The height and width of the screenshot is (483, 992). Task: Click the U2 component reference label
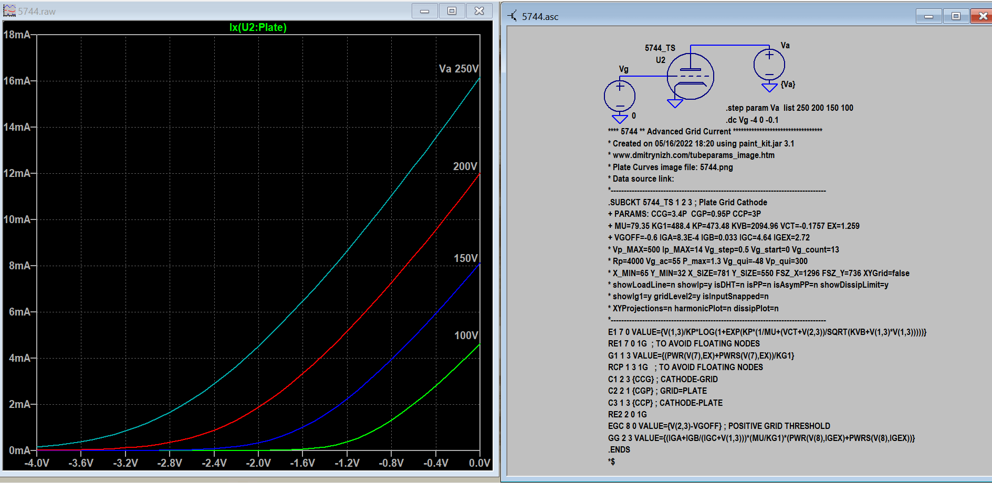pyautogui.click(x=660, y=60)
